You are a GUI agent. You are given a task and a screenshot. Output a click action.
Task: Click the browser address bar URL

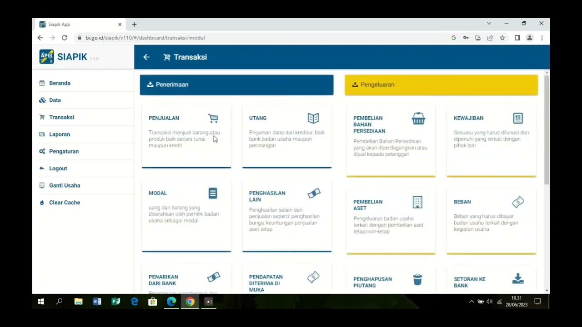(145, 38)
